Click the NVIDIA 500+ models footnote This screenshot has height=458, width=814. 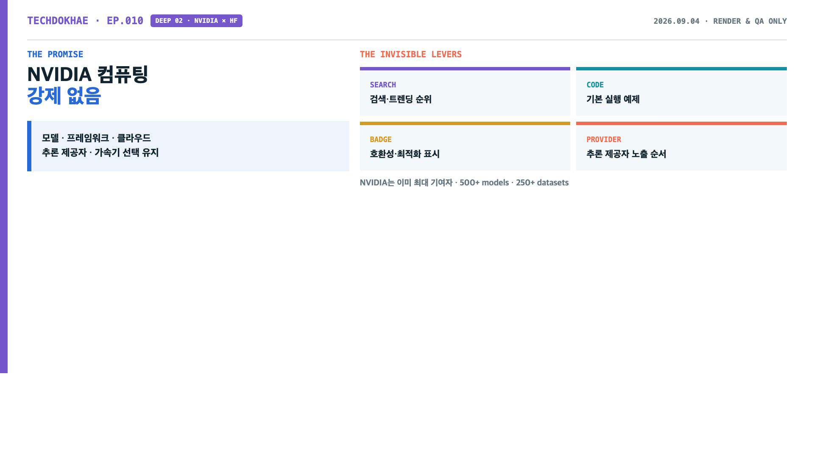464,183
